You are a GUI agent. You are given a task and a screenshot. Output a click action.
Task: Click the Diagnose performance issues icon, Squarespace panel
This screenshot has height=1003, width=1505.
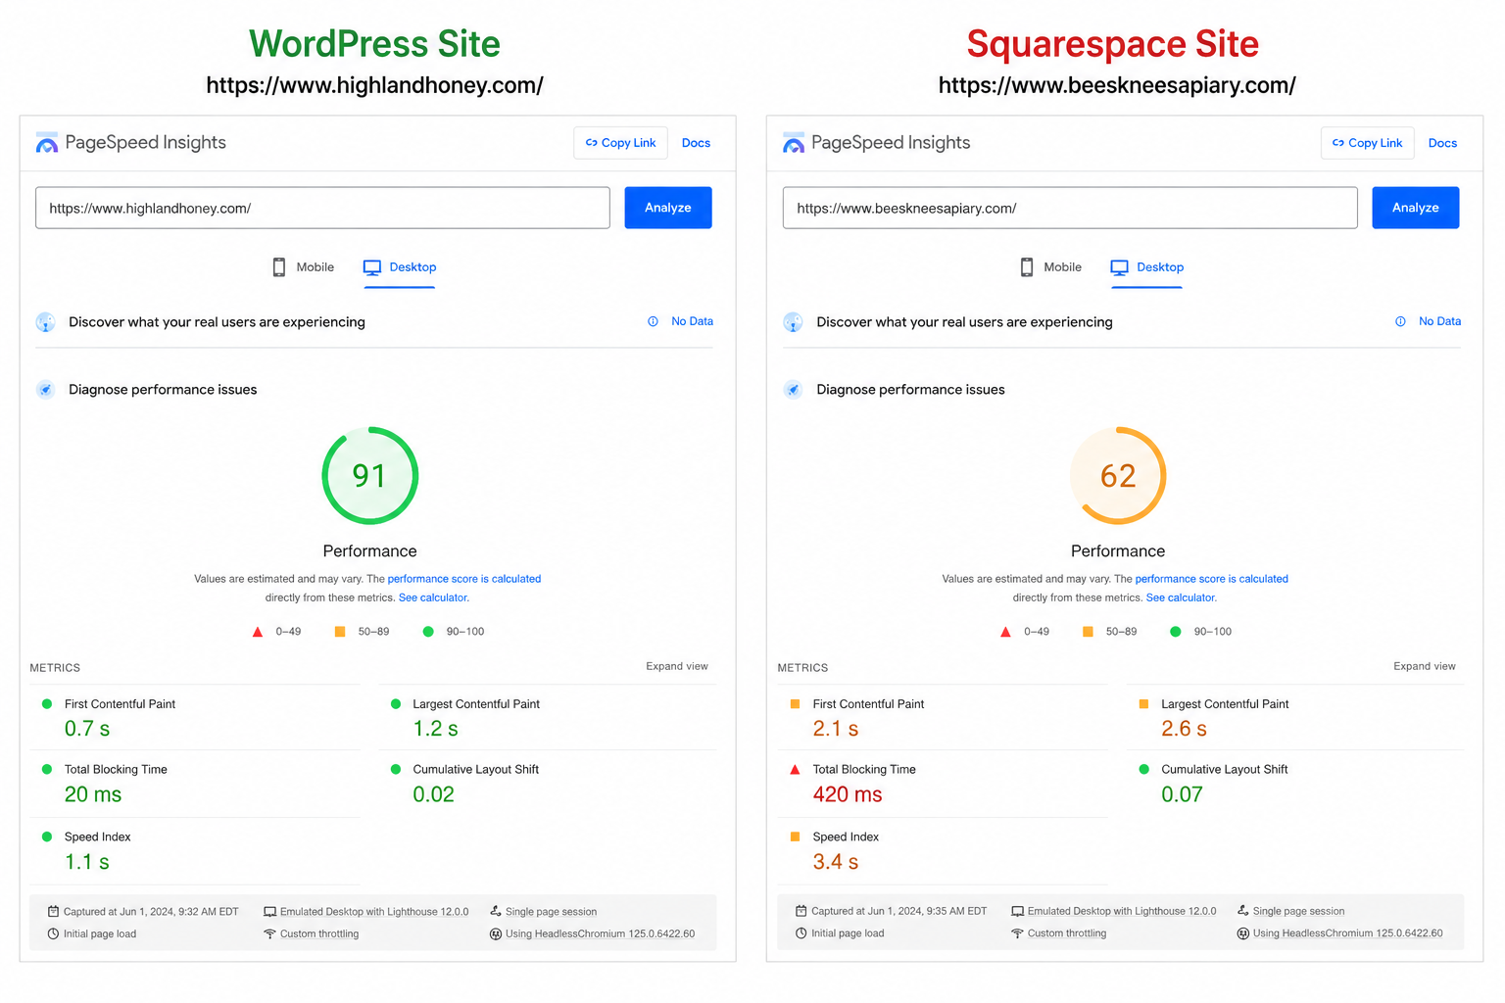794,390
